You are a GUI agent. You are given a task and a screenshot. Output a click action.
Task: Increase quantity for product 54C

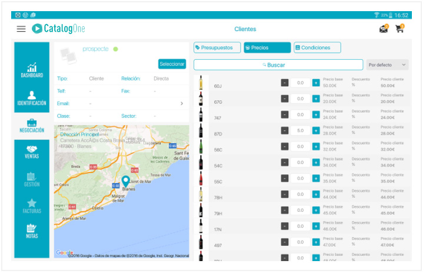(316, 163)
